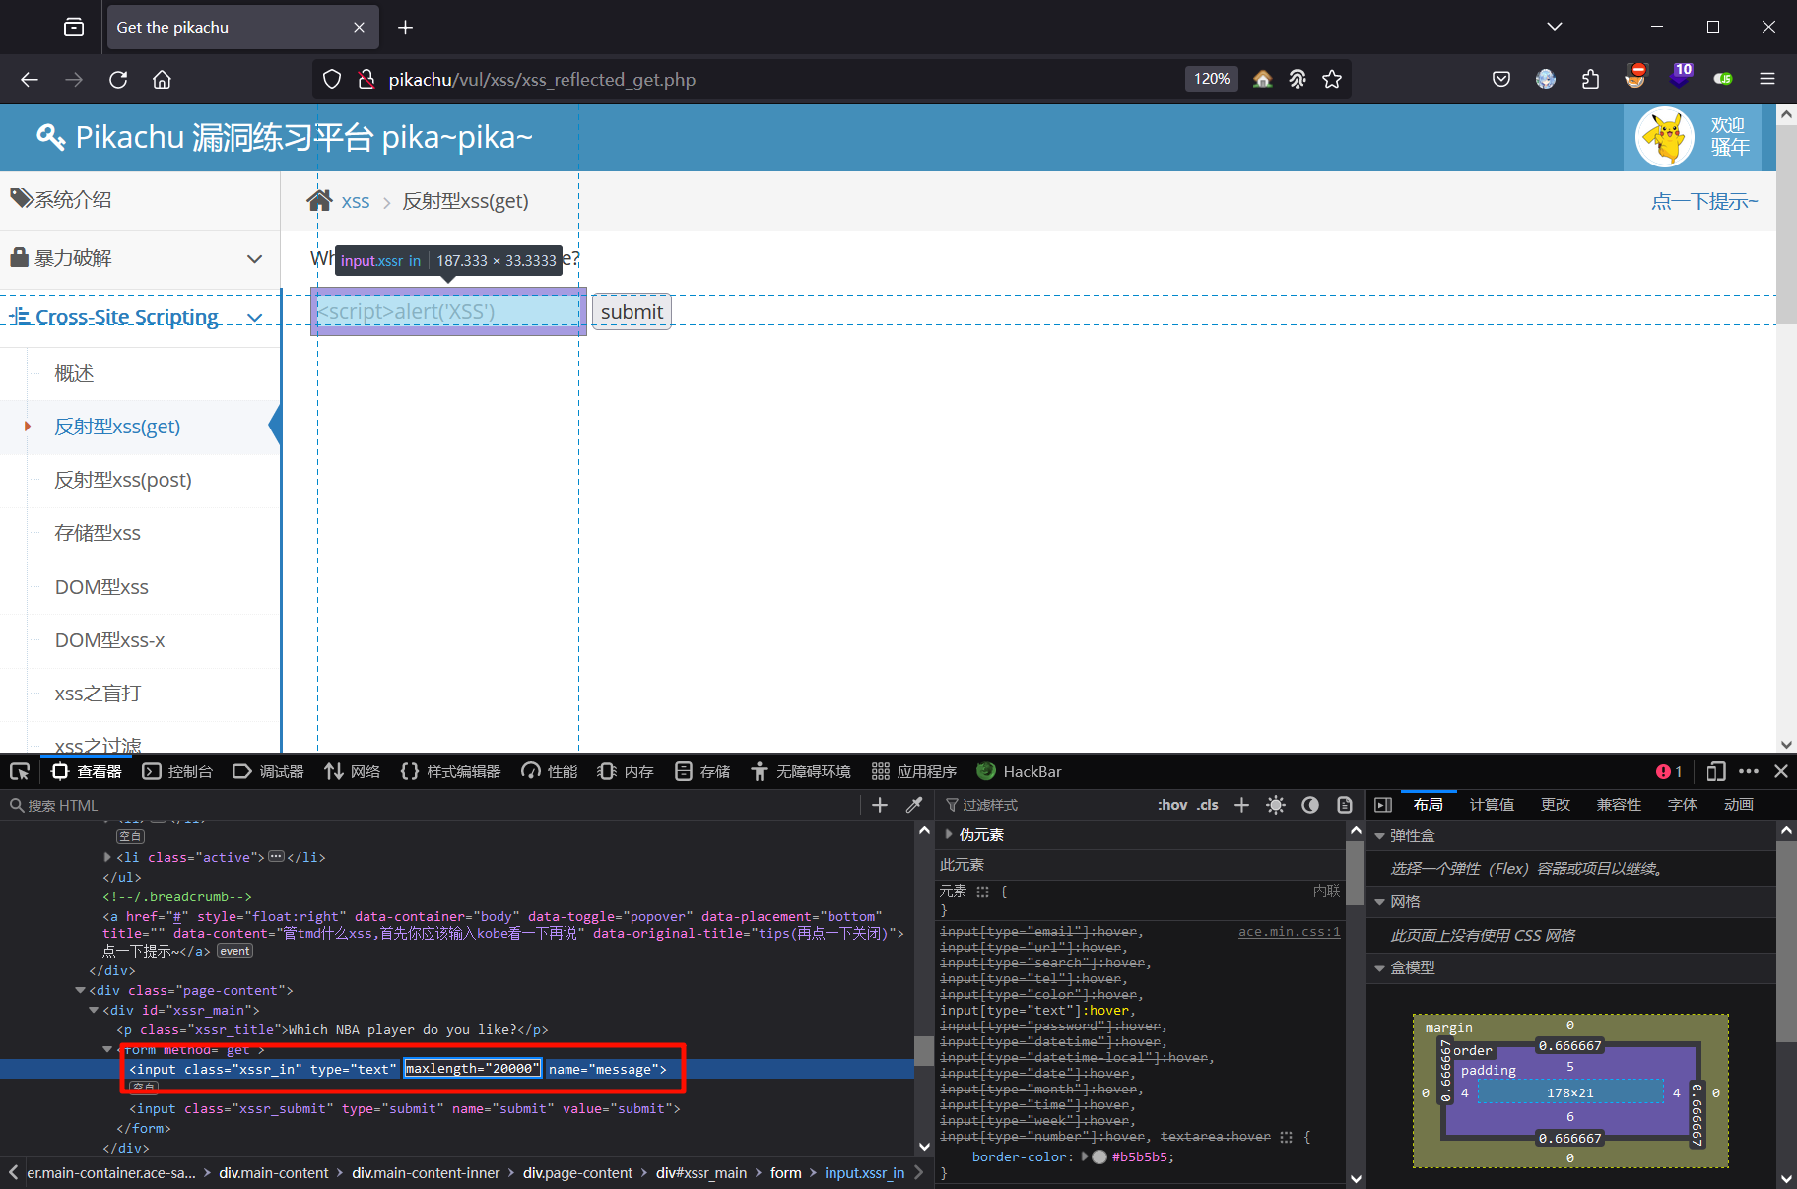
Task: Click the 点一下提示~ hint link
Action: (1705, 201)
